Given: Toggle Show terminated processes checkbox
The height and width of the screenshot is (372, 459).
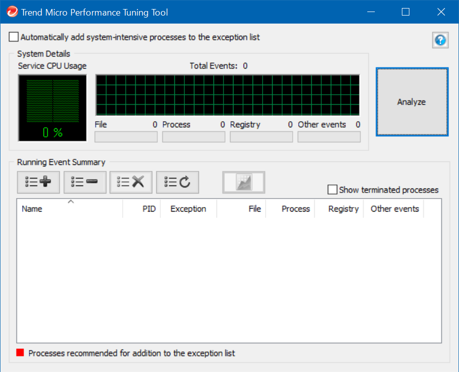Looking at the screenshot, I should 332,190.
